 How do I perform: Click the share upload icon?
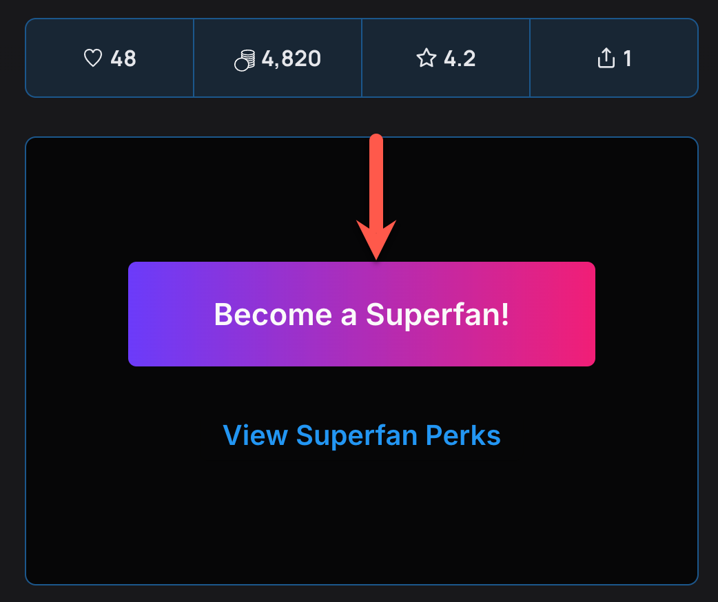606,59
